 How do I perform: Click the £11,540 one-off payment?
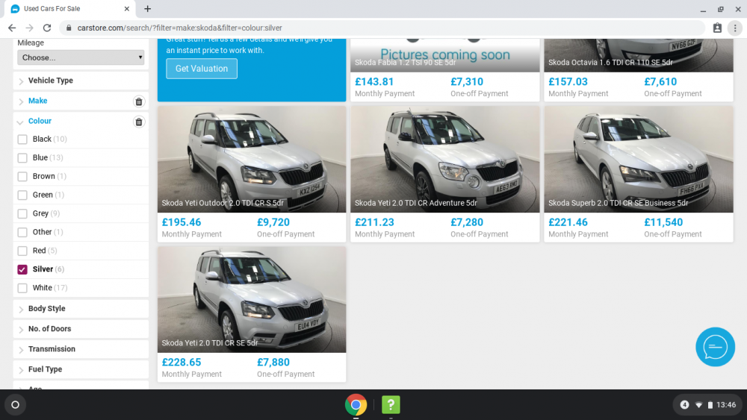click(x=663, y=222)
